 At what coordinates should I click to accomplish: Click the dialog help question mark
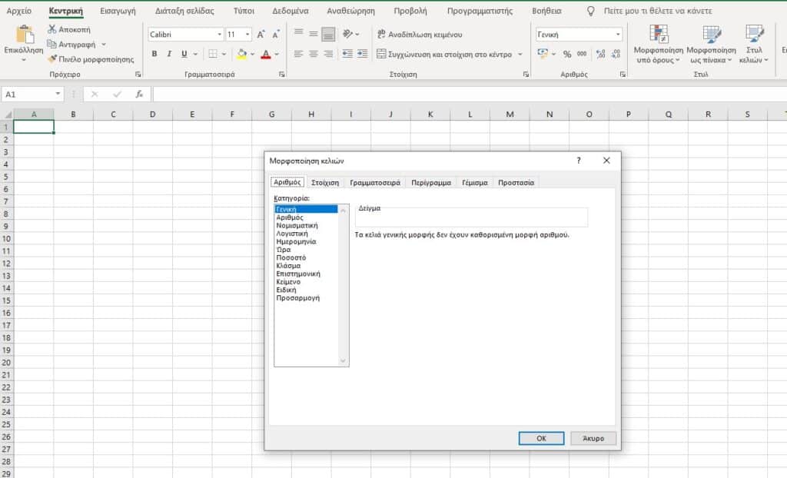click(x=578, y=161)
